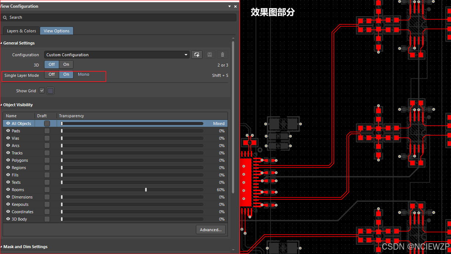
Task: Close the View Configuration panel
Action: [x=236, y=6]
